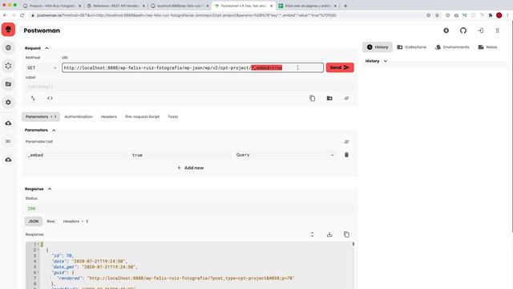Open the Notes panel tab
Image resolution: width=513 pixels, height=289 pixels.
[x=487, y=47]
